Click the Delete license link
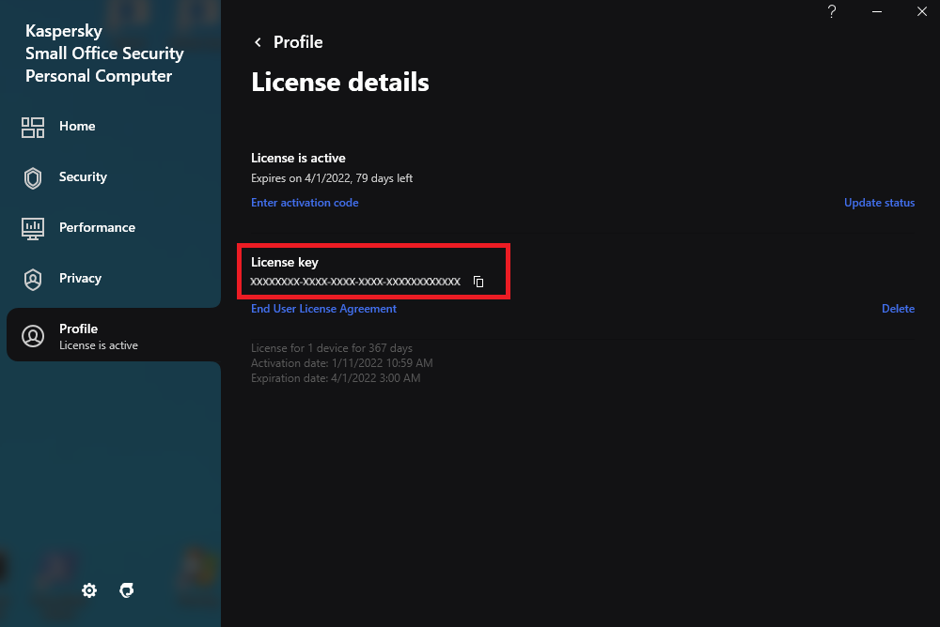 898,309
